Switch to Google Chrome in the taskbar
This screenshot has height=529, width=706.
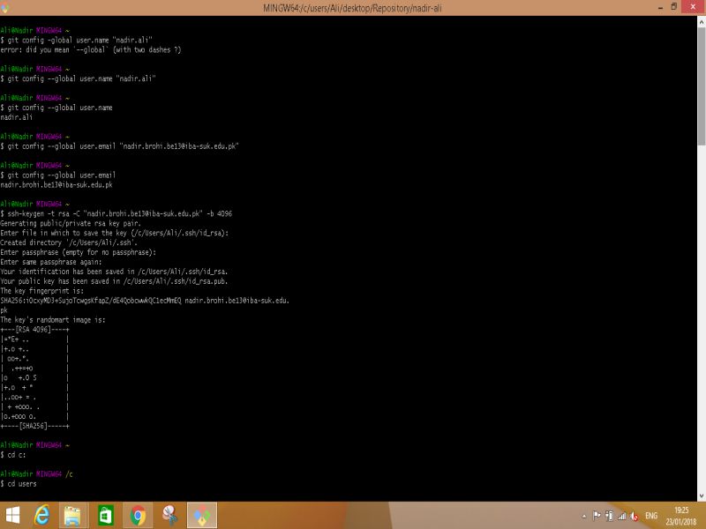(139, 516)
